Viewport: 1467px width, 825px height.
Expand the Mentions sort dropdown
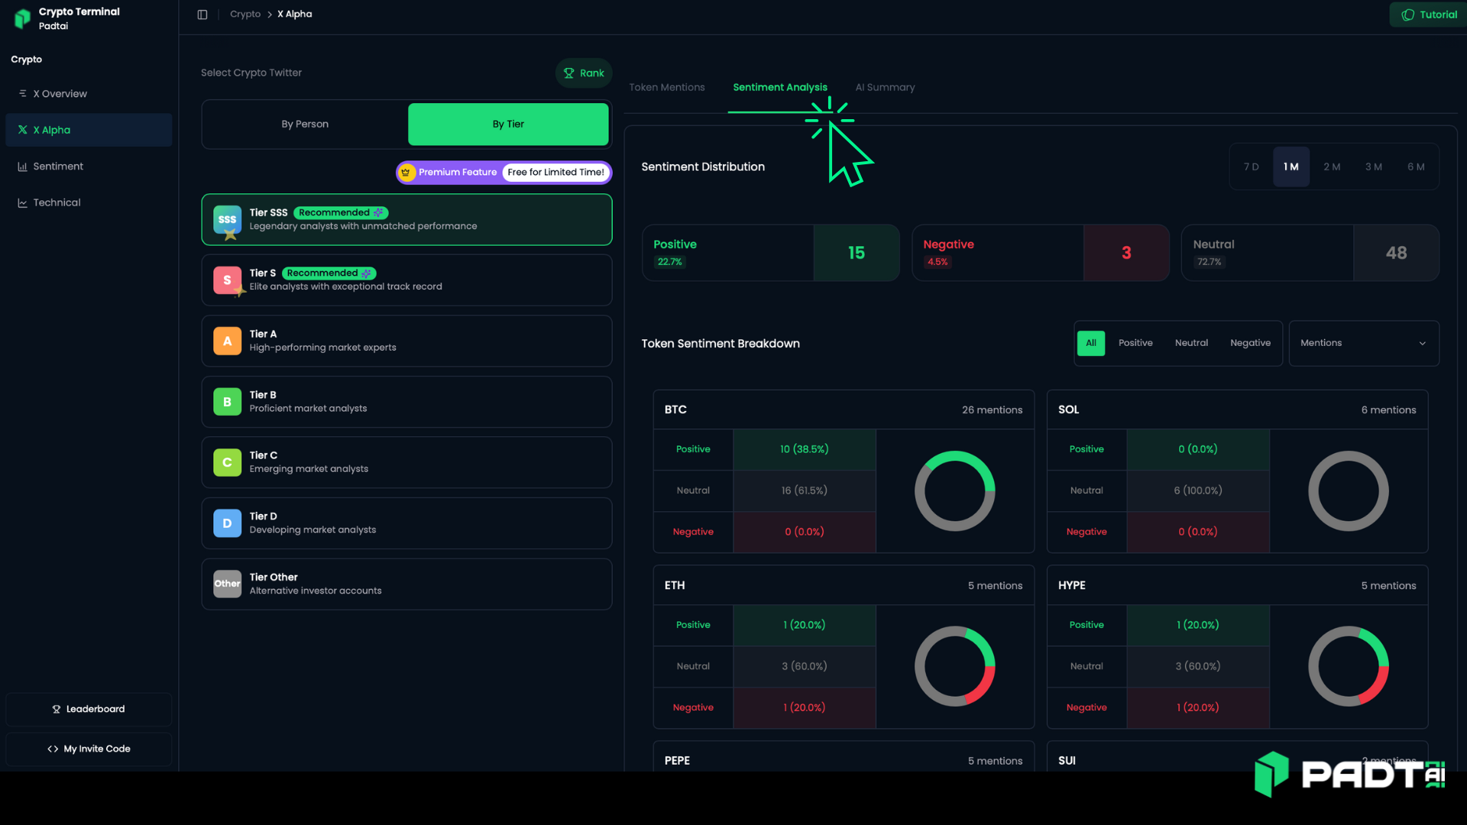coord(1363,343)
